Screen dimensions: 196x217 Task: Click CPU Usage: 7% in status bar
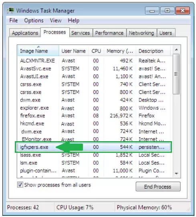coord(75,207)
